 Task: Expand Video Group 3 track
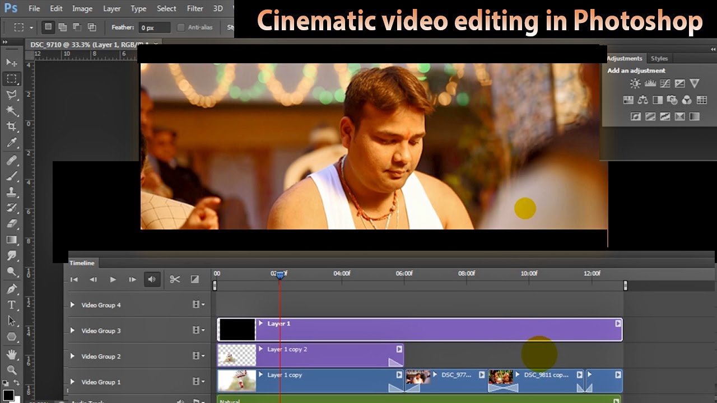[72, 331]
